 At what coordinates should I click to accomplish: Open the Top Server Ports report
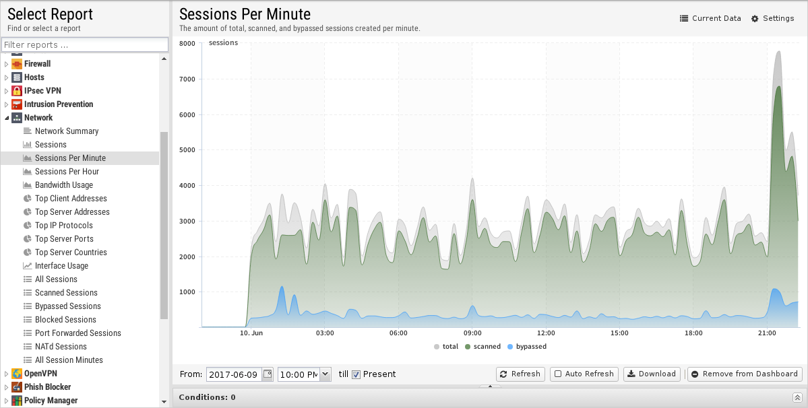64,239
